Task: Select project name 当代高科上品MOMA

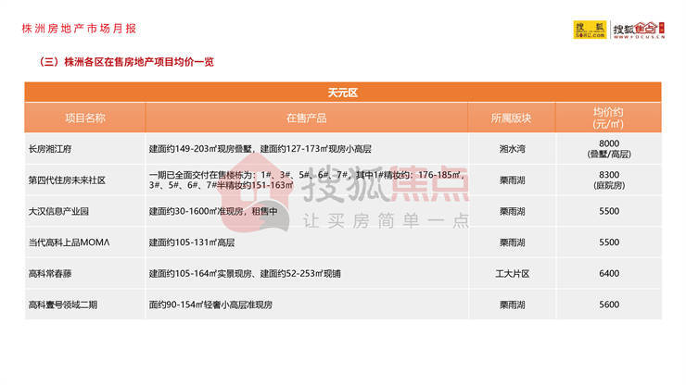Action: click(70, 242)
